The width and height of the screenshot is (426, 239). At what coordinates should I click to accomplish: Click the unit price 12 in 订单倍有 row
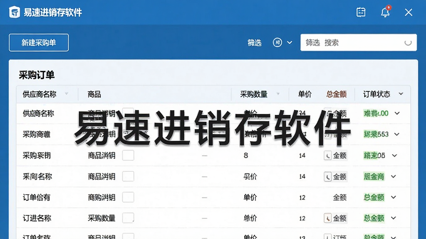[x=302, y=198]
